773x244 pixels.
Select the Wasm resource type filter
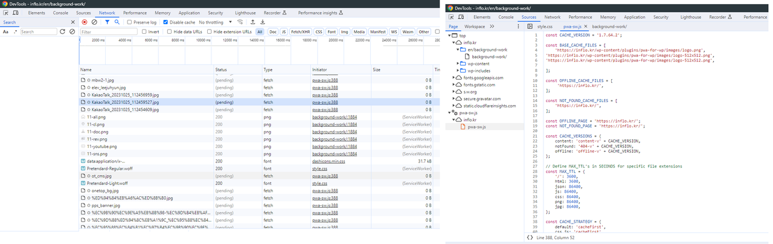[408, 31]
